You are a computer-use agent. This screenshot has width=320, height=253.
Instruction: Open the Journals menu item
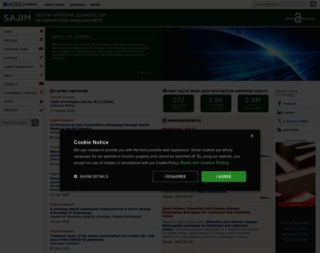pos(77,5)
